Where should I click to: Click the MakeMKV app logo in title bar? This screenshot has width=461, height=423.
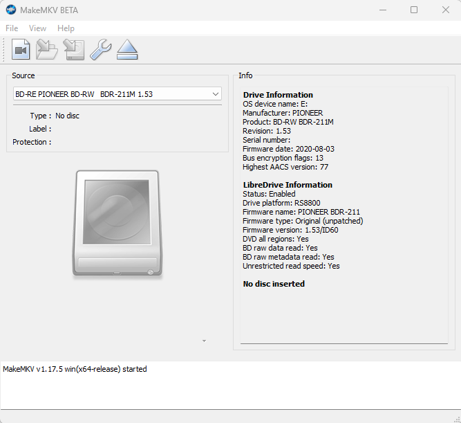[11, 10]
